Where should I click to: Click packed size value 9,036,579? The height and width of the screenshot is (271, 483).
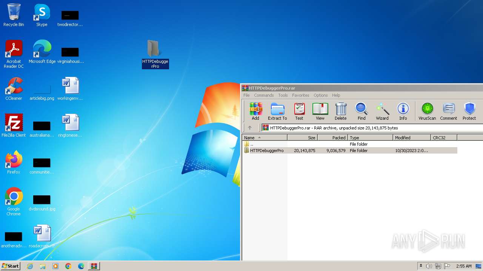pos(336,151)
